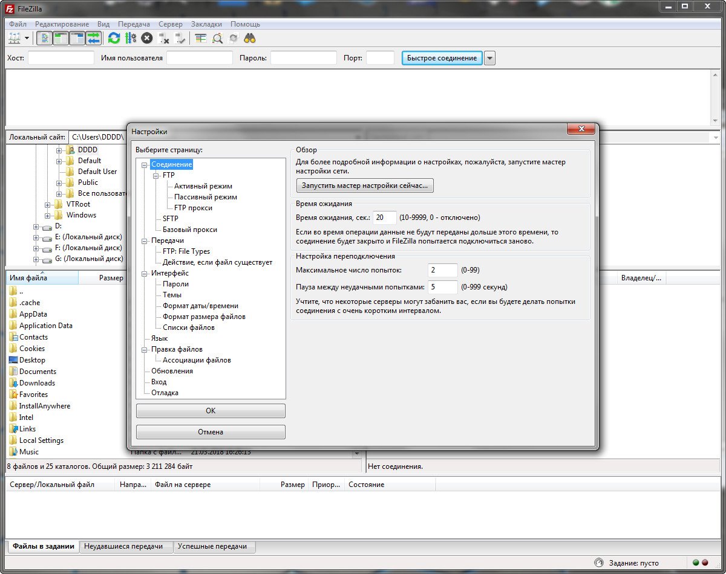Click the Отмена button
The image size is (726, 574).
pyautogui.click(x=211, y=432)
